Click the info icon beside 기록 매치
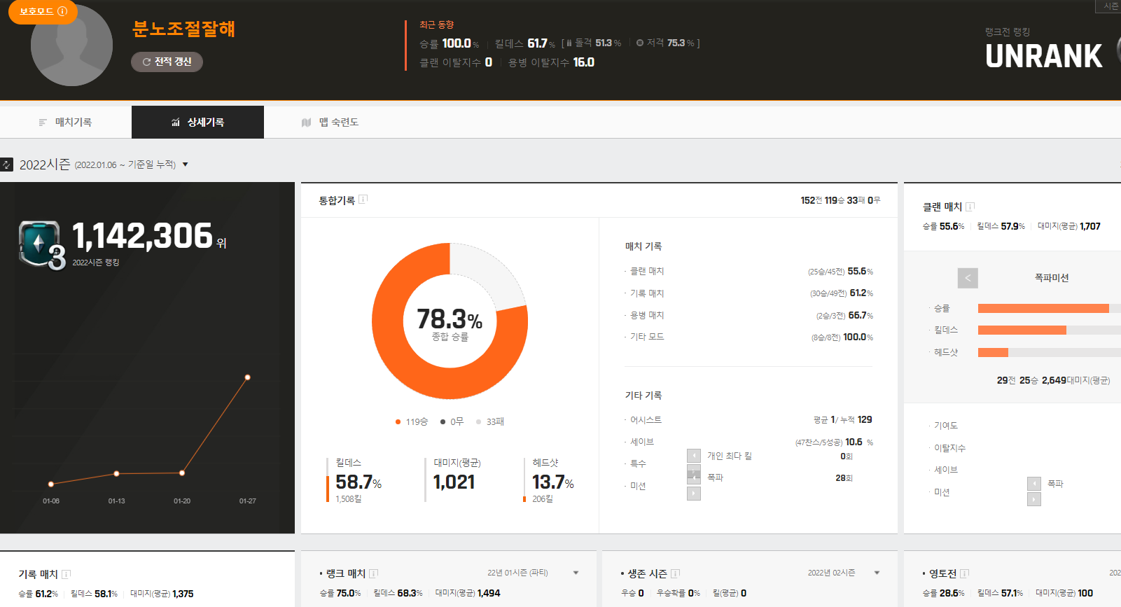 (x=66, y=574)
